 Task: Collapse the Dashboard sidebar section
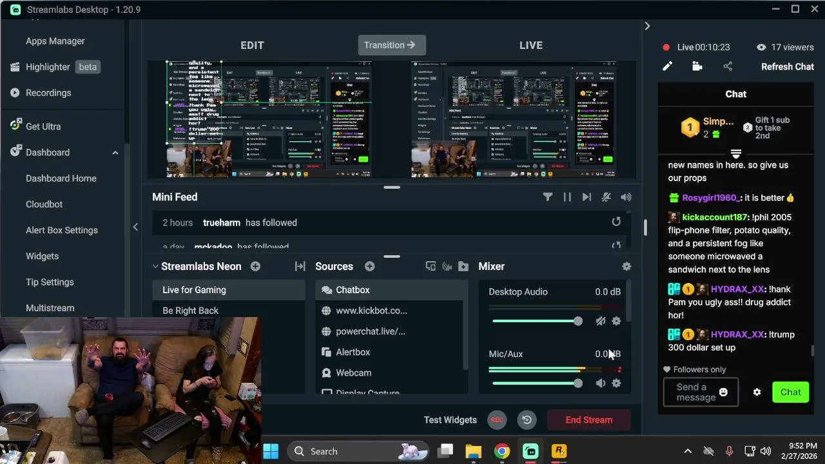(x=115, y=153)
